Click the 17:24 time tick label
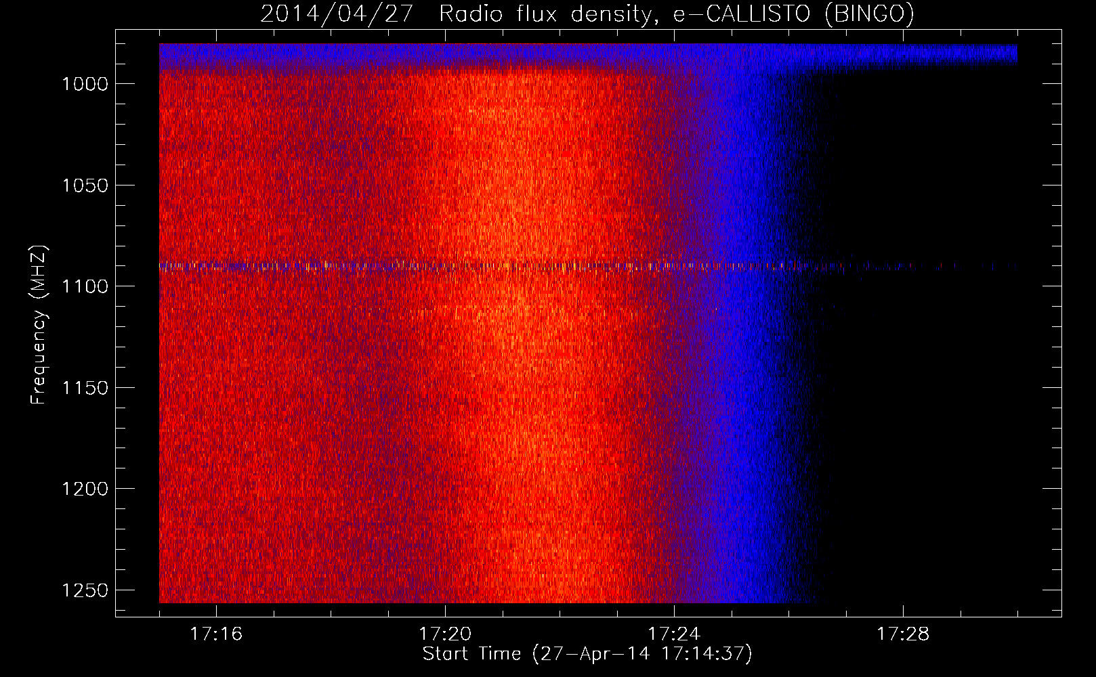The image size is (1096, 677). click(x=674, y=634)
